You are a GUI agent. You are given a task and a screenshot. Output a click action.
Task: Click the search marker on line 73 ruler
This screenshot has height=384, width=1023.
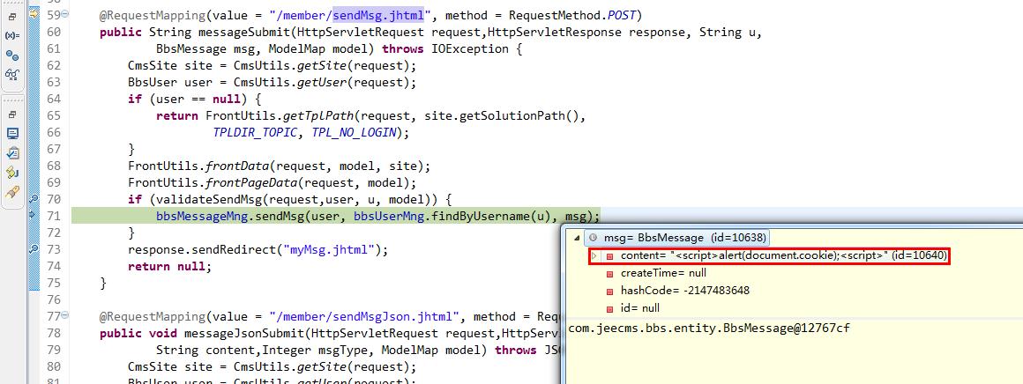click(34, 249)
